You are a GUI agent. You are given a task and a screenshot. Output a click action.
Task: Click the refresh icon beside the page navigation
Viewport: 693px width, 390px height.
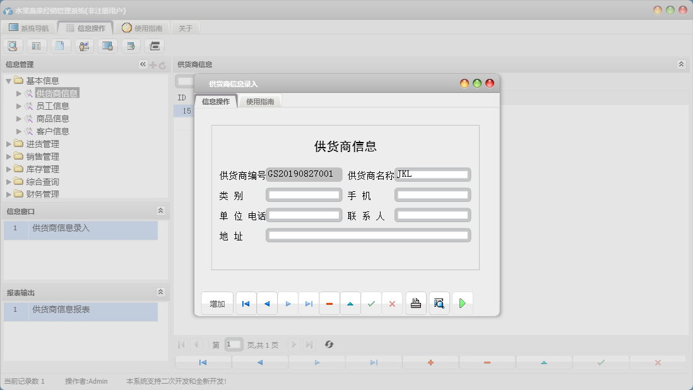[329, 345]
